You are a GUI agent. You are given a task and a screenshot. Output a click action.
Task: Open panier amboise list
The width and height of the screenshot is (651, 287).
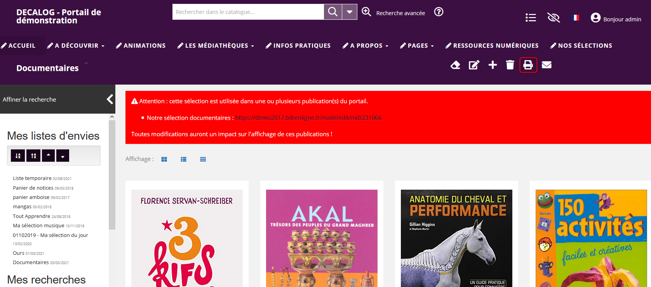31,197
